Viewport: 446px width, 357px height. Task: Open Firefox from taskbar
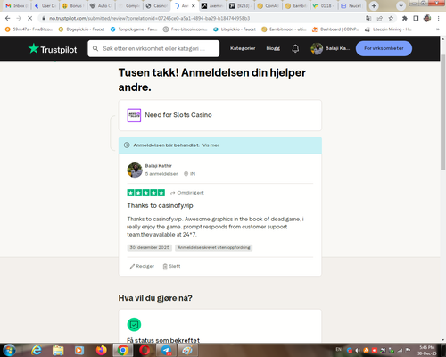pyautogui.click(x=102, y=350)
